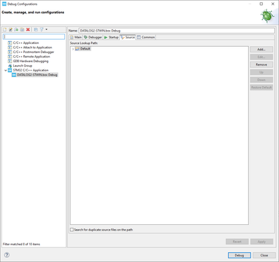Click the configuration Name text field
The width and height of the screenshot is (279, 262).
click(x=176, y=31)
